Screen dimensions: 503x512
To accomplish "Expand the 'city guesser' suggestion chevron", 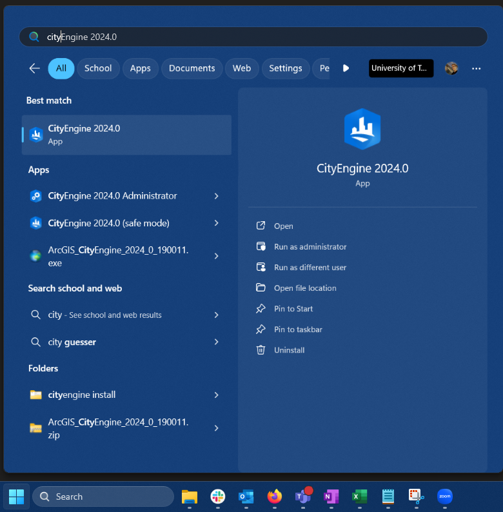I will pos(216,342).
